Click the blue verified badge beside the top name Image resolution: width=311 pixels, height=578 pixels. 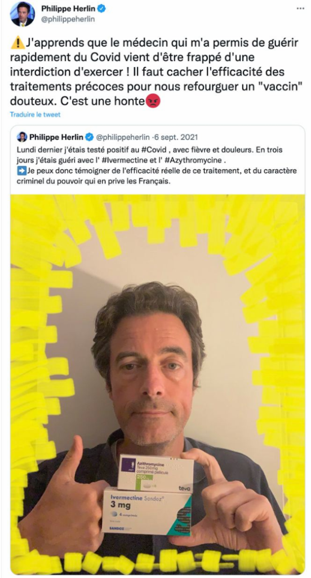[x=101, y=8]
